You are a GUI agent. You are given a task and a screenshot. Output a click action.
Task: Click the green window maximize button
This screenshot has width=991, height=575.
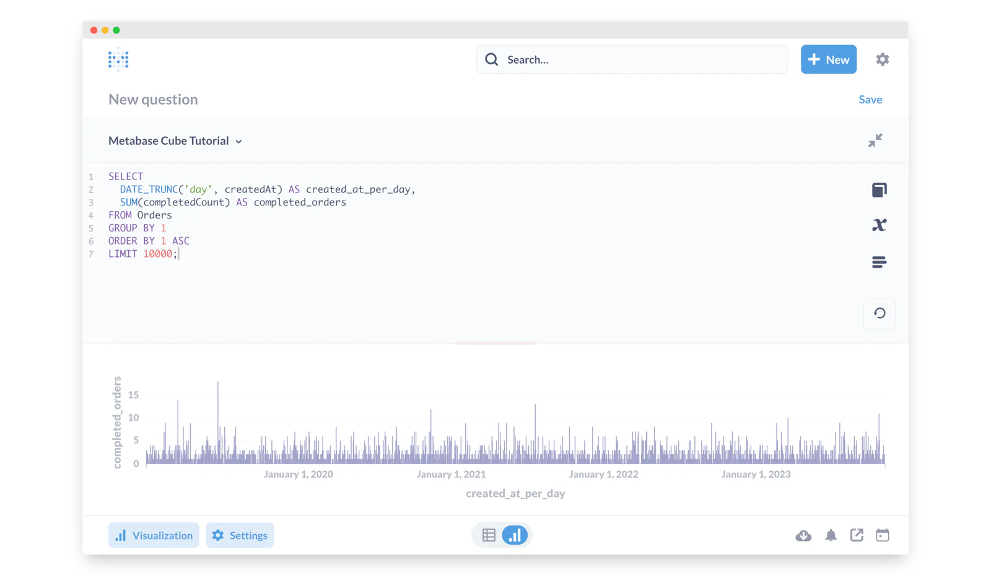coord(116,30)
